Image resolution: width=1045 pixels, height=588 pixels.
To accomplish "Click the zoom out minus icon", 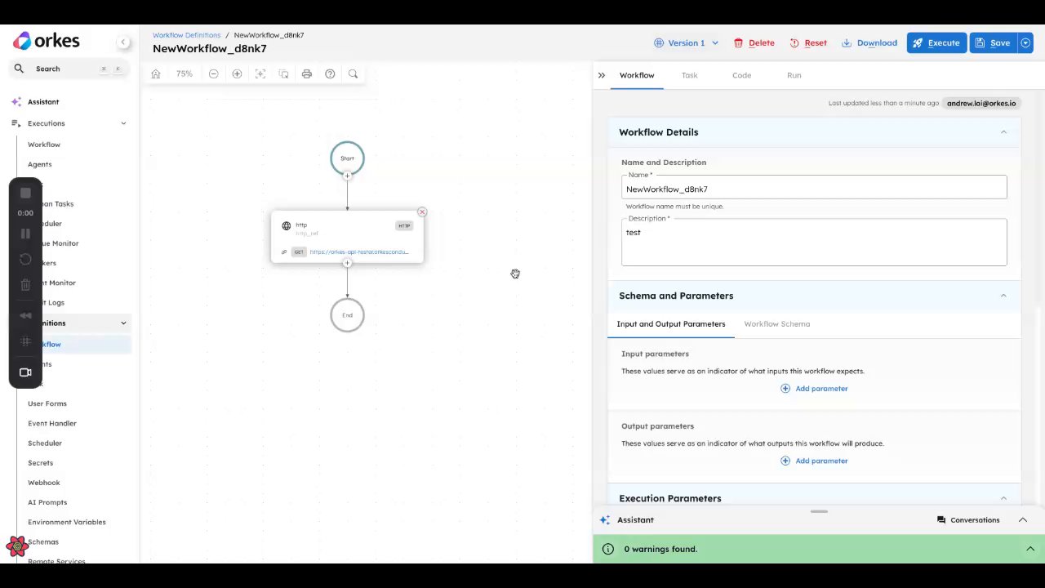I will coord(214,73).
